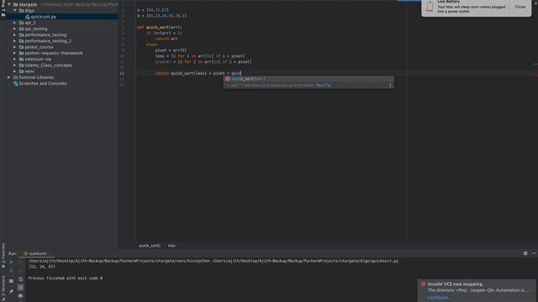Click the Invalid VCS root mapping title

coord(455,284)
